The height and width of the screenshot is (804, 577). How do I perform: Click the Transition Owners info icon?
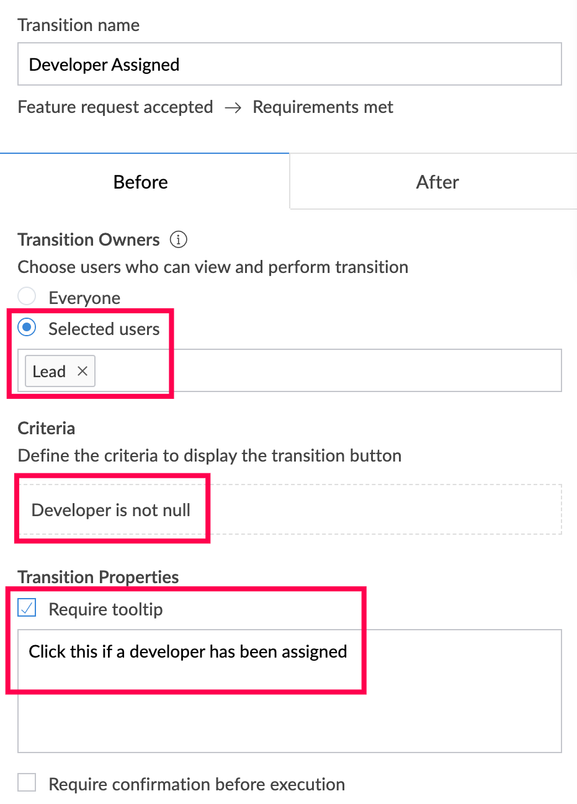pos(179,239)
